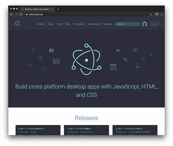Click the npm electron@latest command box
The width and height of the screenshot is (173, 146).
click(x=38, y=130)
